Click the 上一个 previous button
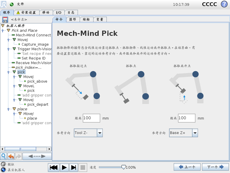The height and width of the screenshot is (173, 230). tap(187, 167)
